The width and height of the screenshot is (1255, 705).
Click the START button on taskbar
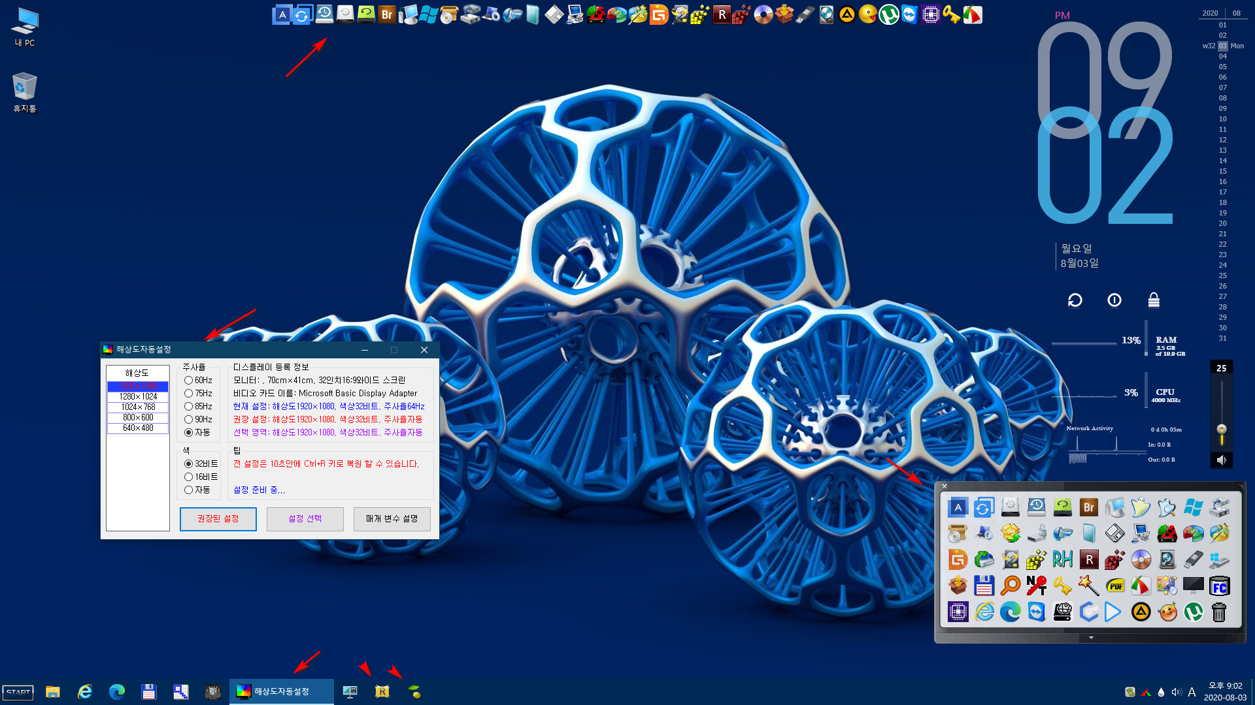coord(18,692)
